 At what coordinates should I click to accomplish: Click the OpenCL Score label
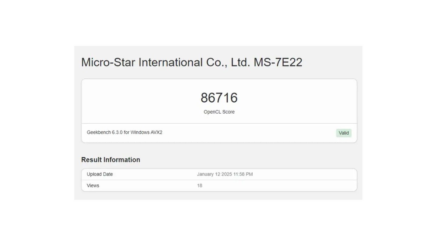(x=219, y=112)
